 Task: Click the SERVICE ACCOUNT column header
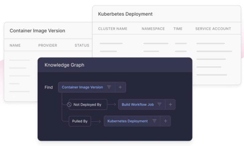[x=213, y=29]
